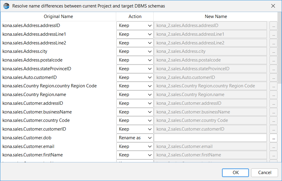Select row kona.sales.Customer.firstName

click(32, 155)
